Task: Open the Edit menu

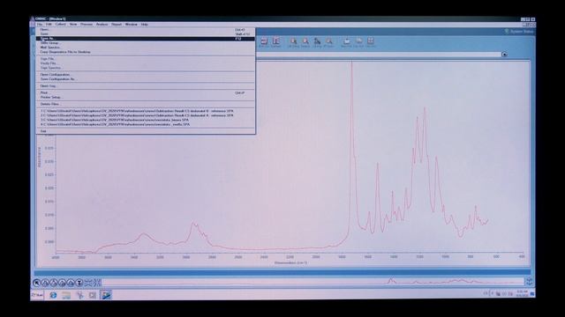Action: click(x=49, y=25)
